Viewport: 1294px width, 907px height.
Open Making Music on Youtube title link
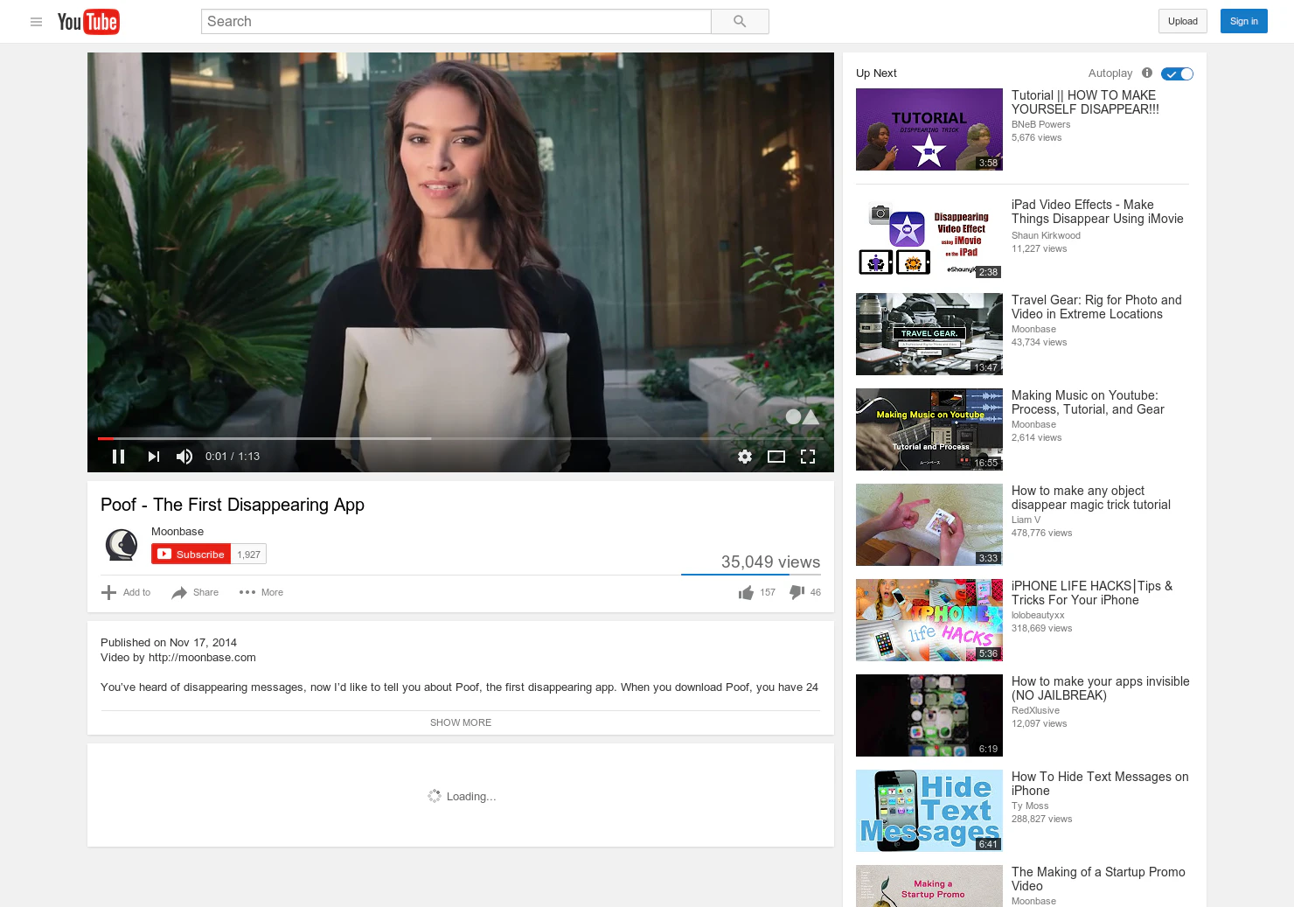click(x=1088, y=402)
